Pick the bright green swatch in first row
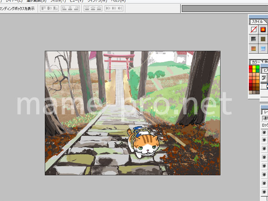 pyautogui.click(x=258, y=67)
